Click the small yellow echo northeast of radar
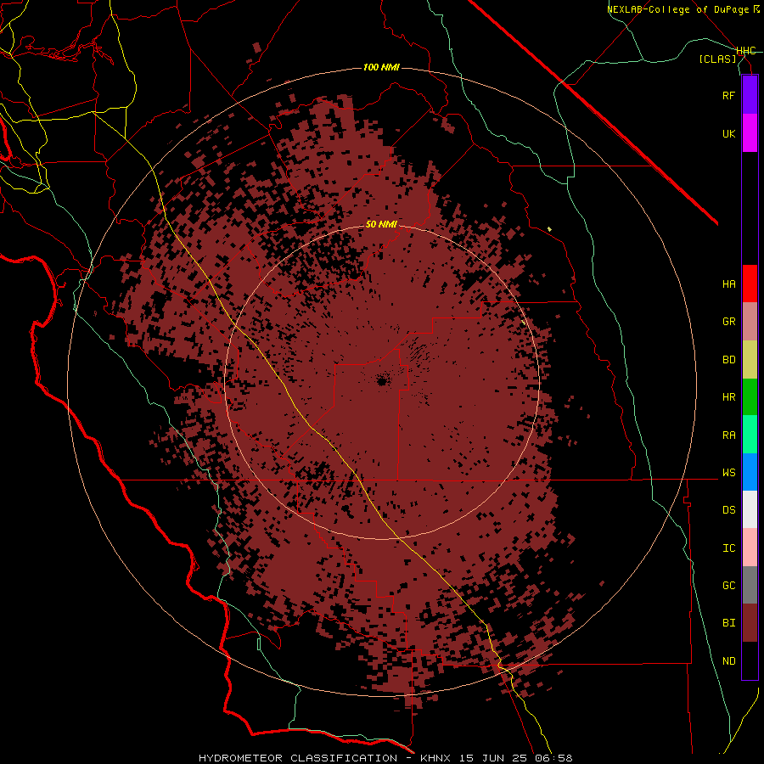Screen dimensions: 764x764 (x=549, y=228)
